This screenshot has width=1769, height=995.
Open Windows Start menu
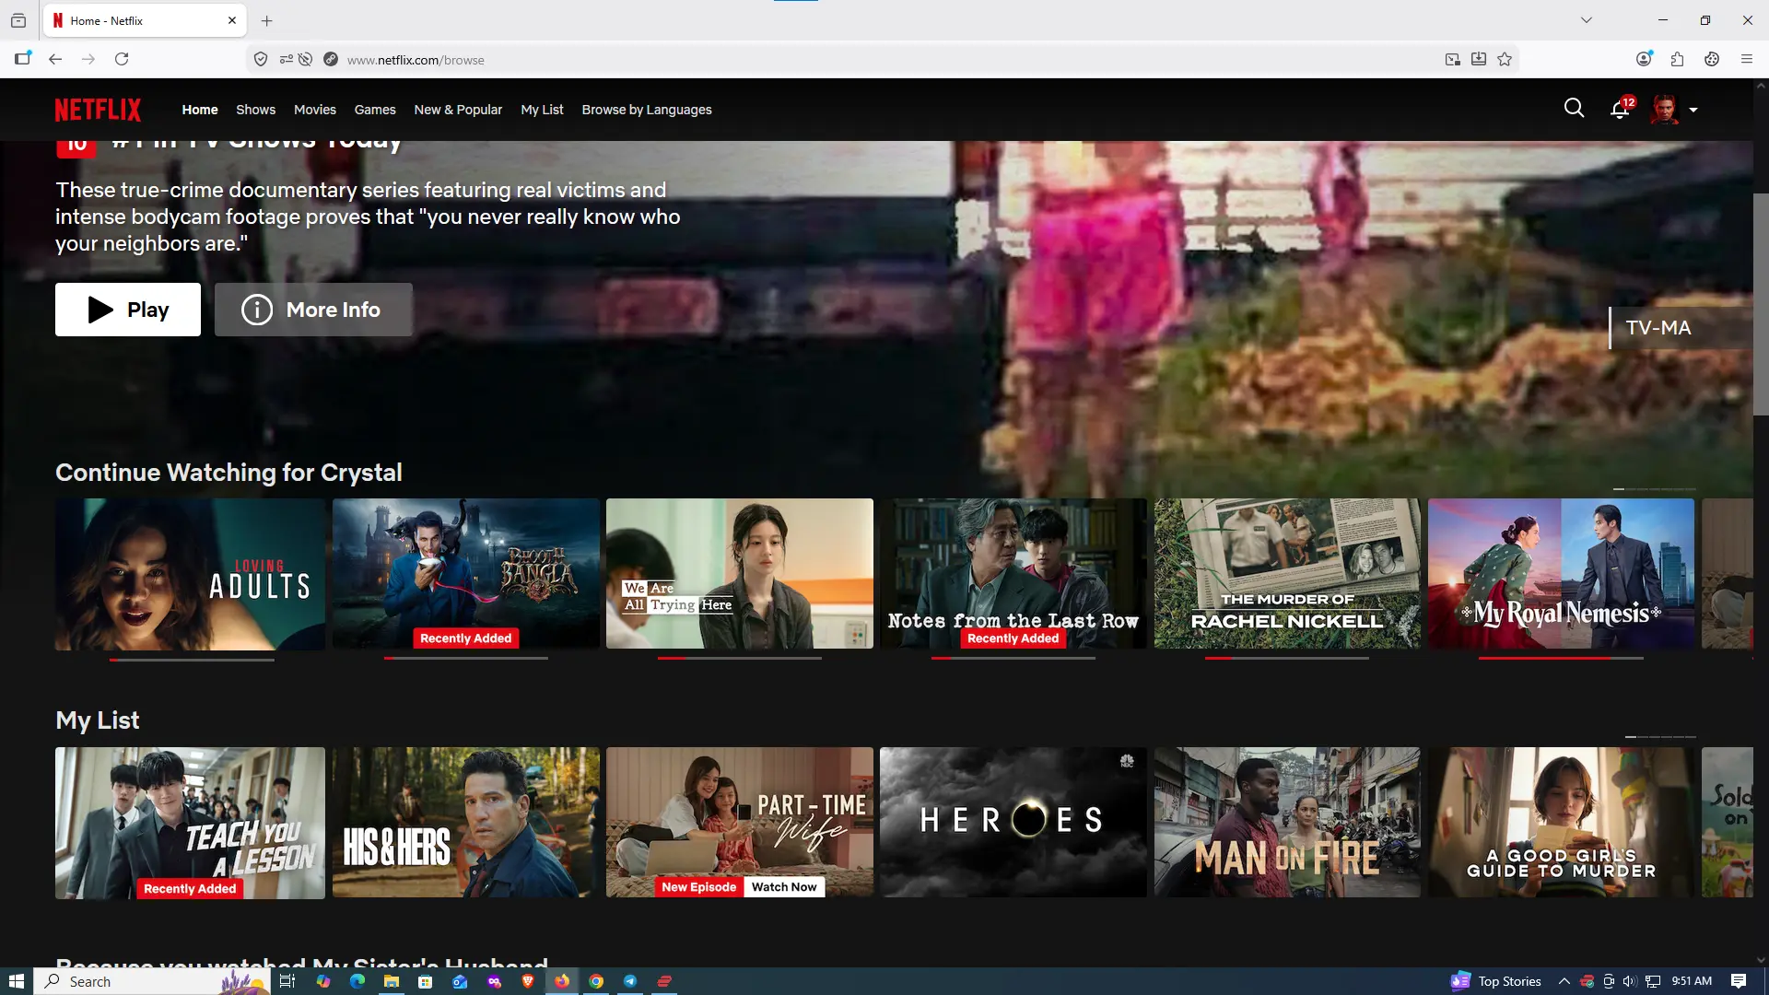[17, 981]
